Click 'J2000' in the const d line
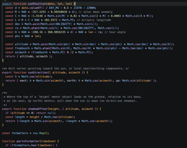 coord(91,8)
